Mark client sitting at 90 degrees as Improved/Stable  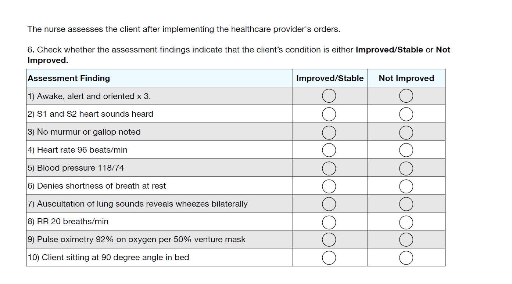pos(329,258)
